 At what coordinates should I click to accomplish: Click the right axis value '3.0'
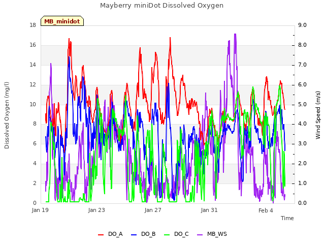pos(302,143)
